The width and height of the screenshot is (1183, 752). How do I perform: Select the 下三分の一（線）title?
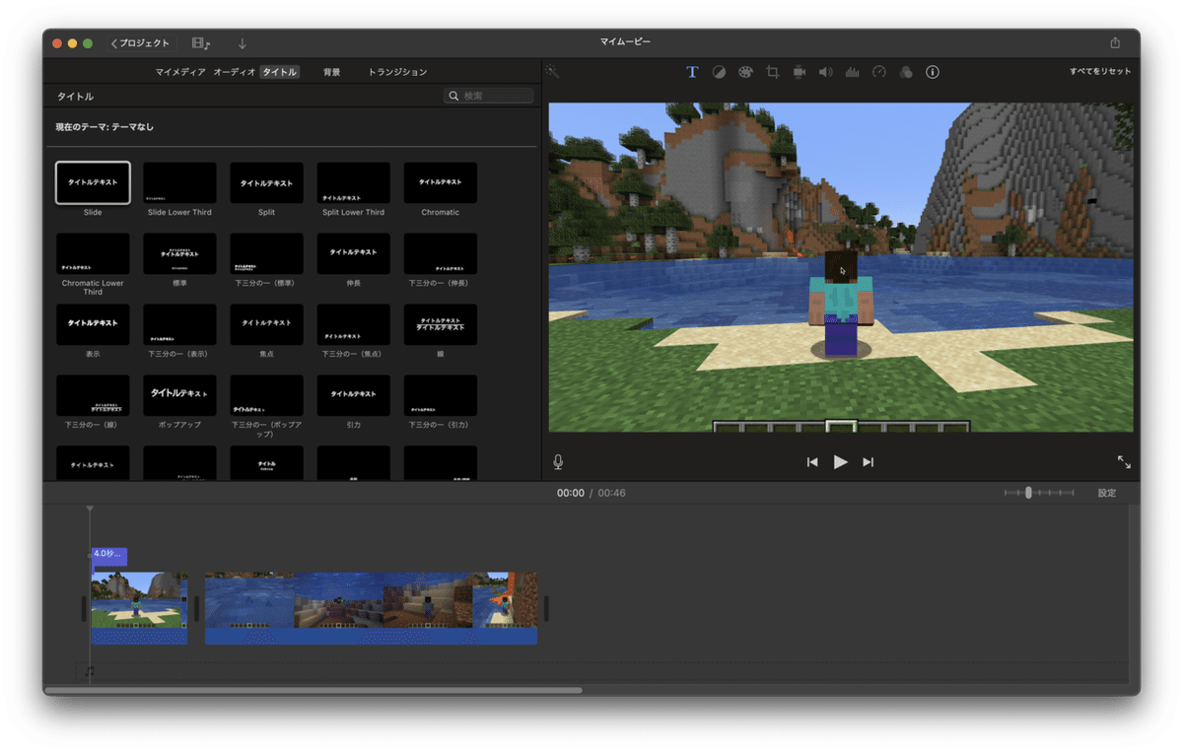(93, 395)
